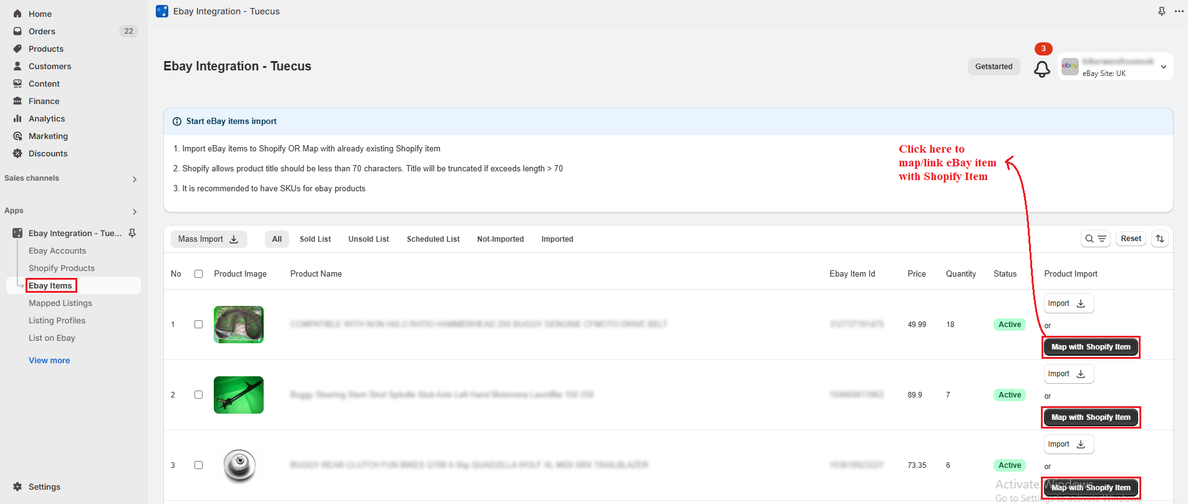Open search and filter control
This screenshot has width=1188, height=504.
[1096, 239]
